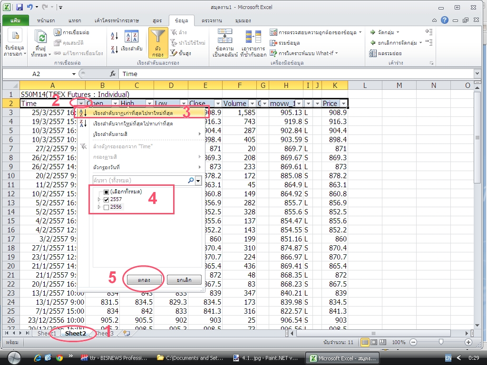Open the Name Box dropdown arrow
The height and width of the screenshot is (365, 487).
pyautogui.click(x=74, y=74)
